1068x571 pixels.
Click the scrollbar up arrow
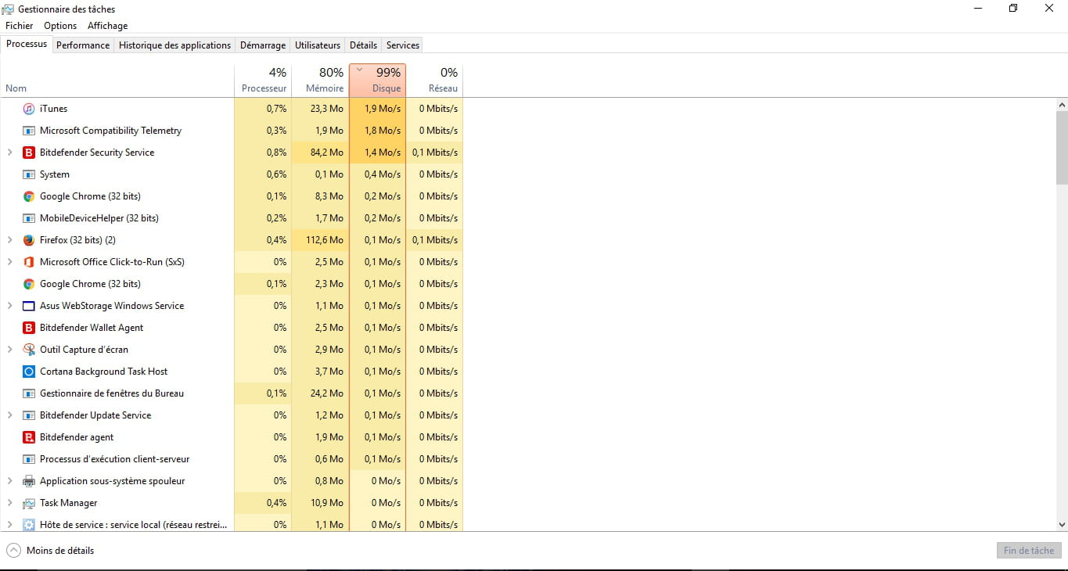(x=1062, y=105)
